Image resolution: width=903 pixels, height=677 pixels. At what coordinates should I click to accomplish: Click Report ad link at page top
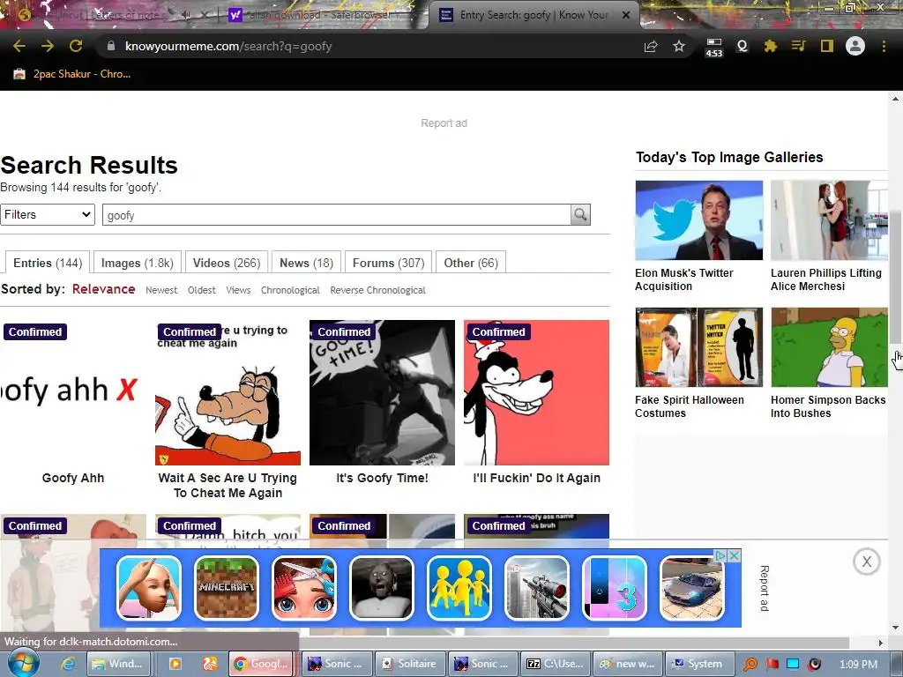pos(444,123)
